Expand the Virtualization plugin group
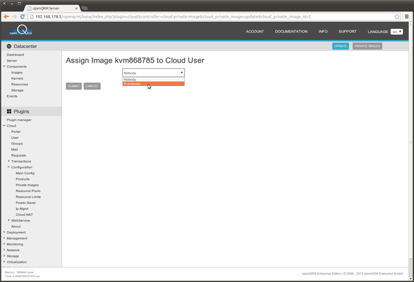Screen dimensions: 414x282 tap(4, 262)
